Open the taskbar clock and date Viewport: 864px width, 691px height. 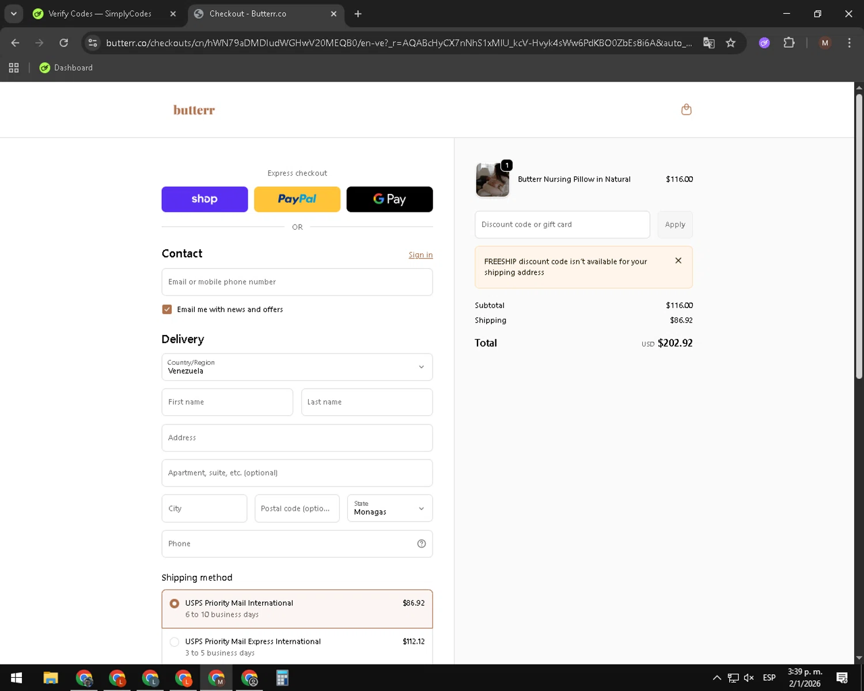coord(805,678)
